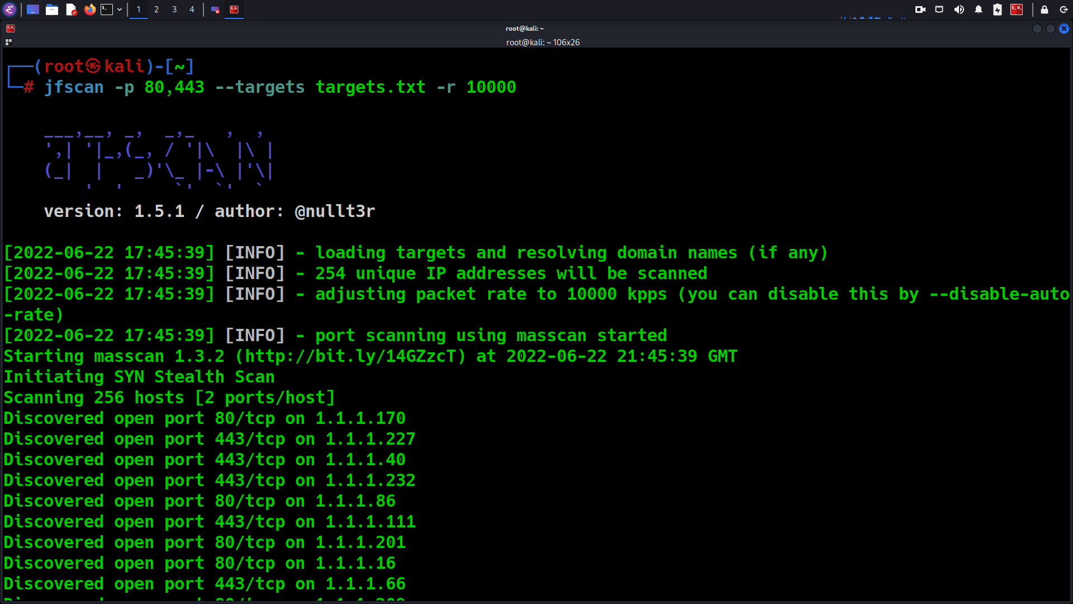Click the line for 443/tcp on 1.1.1.227
The width and height of the screenshot is (1073, 604).
tap(210, 439)
